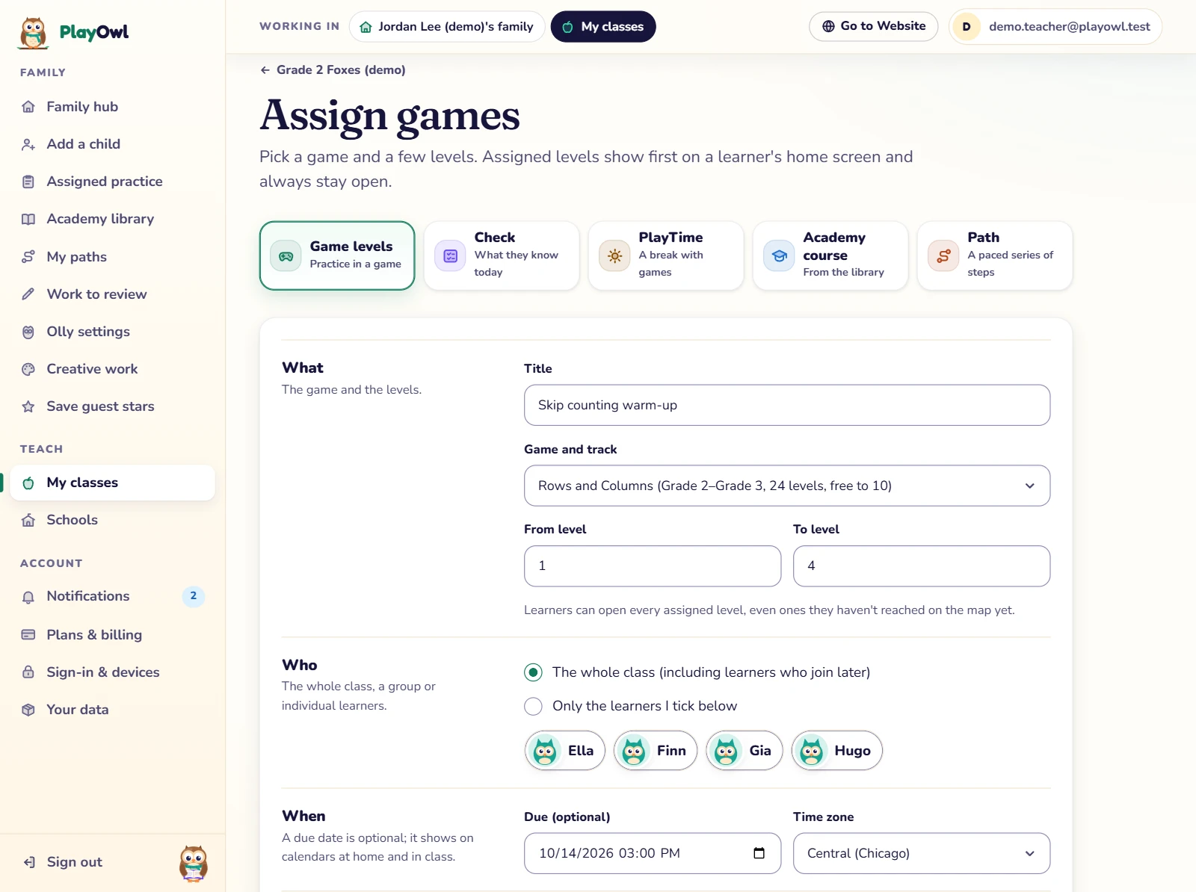Click the Add a child person icon

point(28,144)
